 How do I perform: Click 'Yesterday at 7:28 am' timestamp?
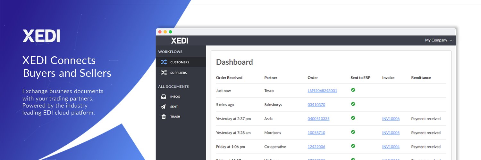click(233, 133)
